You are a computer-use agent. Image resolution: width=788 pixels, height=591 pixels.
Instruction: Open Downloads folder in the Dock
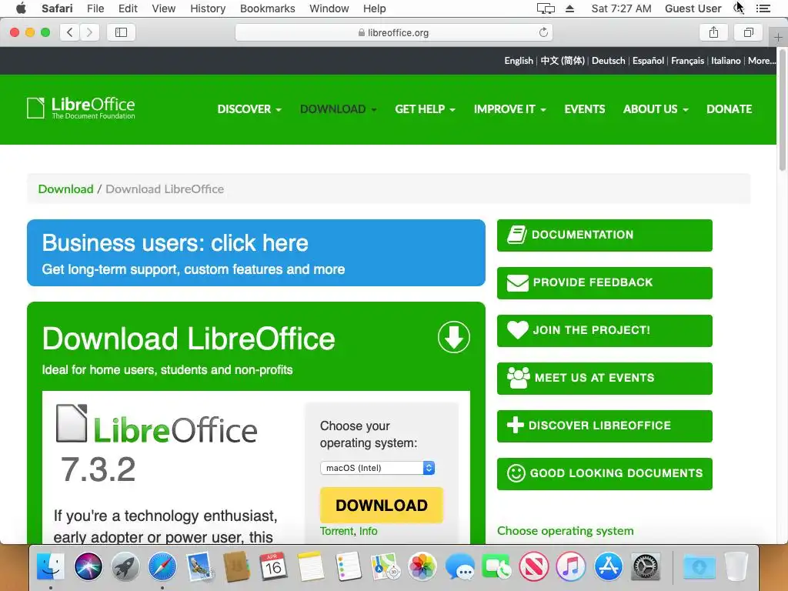point(699,567)
